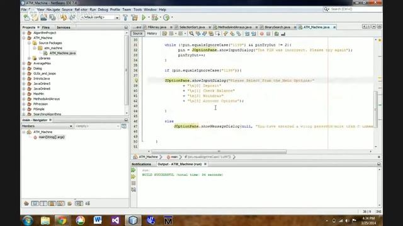Click Clean and Build project icon
The width and height of the screenshot is (403, 226).
134,18
